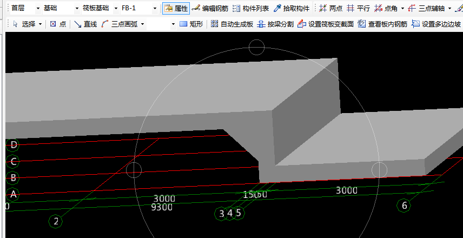
Task: Expand the 筏板基础 component type dropdown
Action: 116,9
